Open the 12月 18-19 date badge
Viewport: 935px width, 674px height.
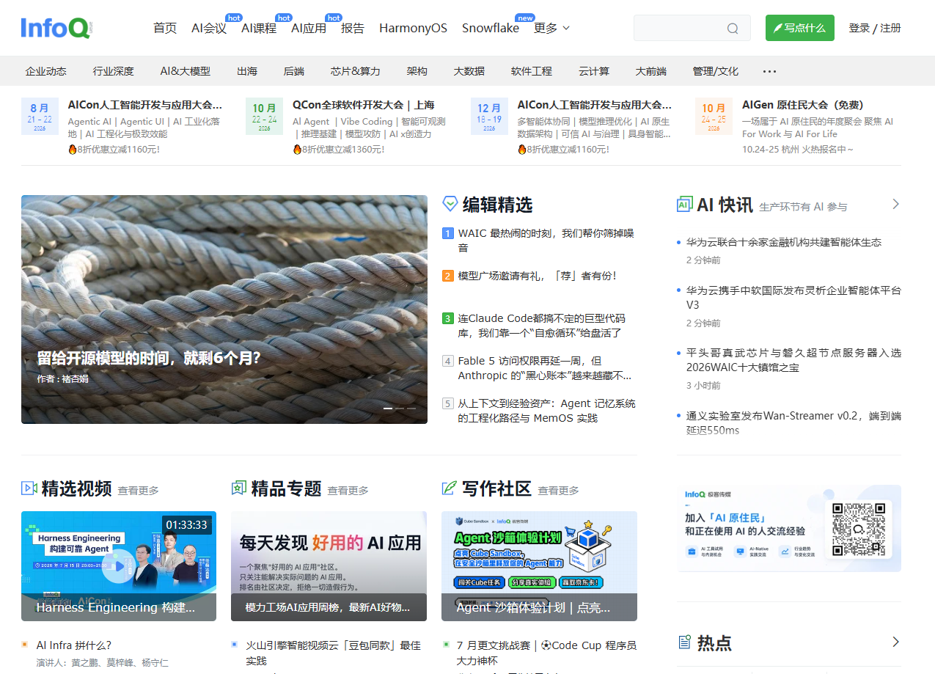coord(489,117)
